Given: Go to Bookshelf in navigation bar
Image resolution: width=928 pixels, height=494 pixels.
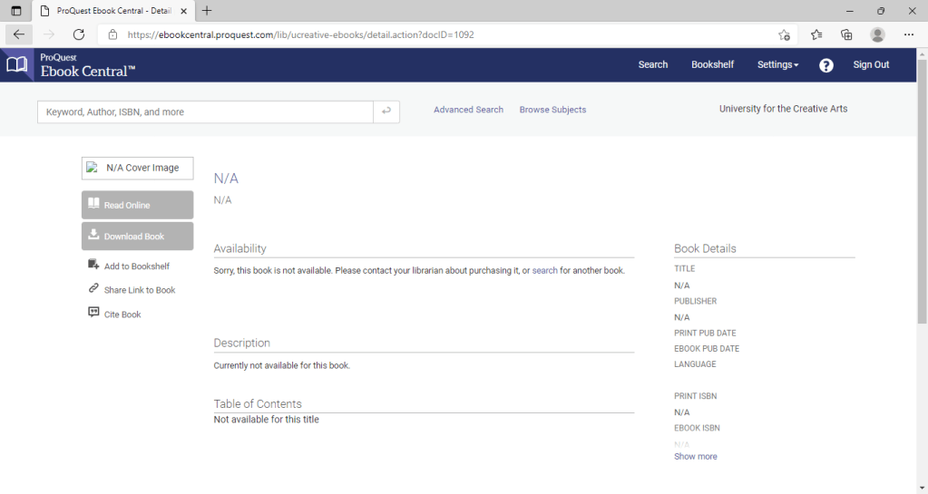Looking at the screenshot, I should point(712,65).
